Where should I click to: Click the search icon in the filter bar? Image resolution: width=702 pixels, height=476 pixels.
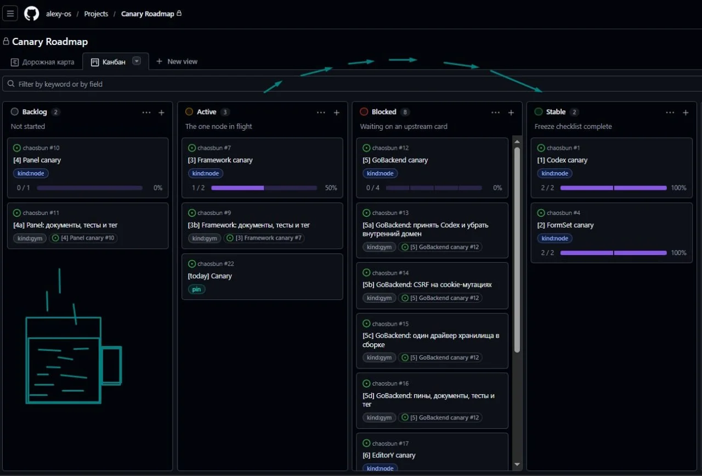click(x=11, y=84)
